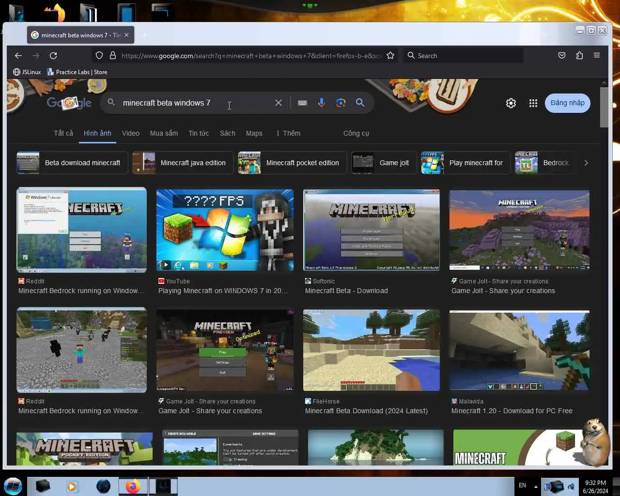Click Minecraft Beta Download (2024 Latest) link
The width and height of the screenshot is (620, 496).
pyautogui.click(x=367, y=411)
